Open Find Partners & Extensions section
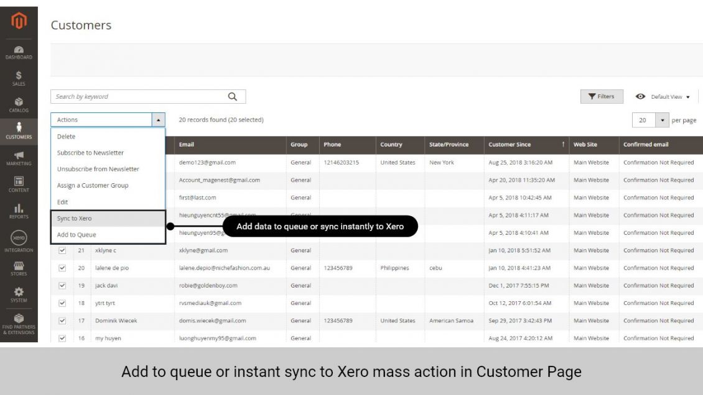 point(19,324)
